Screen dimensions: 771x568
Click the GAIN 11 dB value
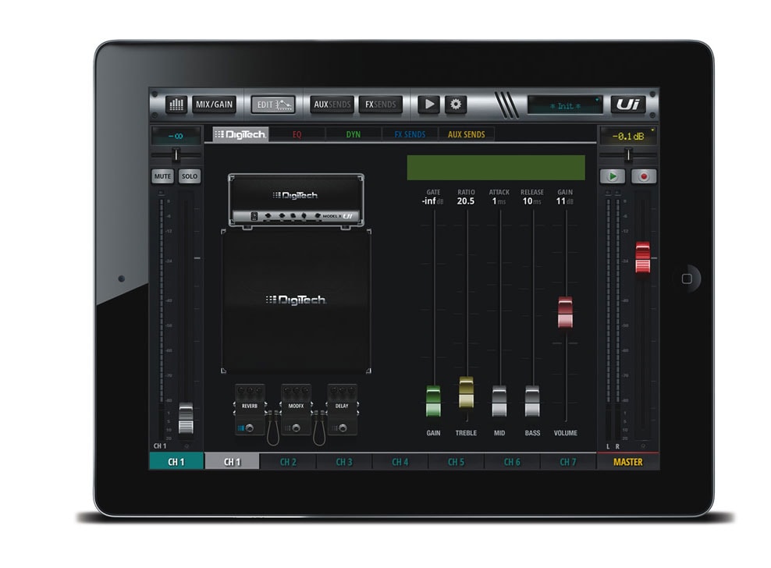pos(564,201)
